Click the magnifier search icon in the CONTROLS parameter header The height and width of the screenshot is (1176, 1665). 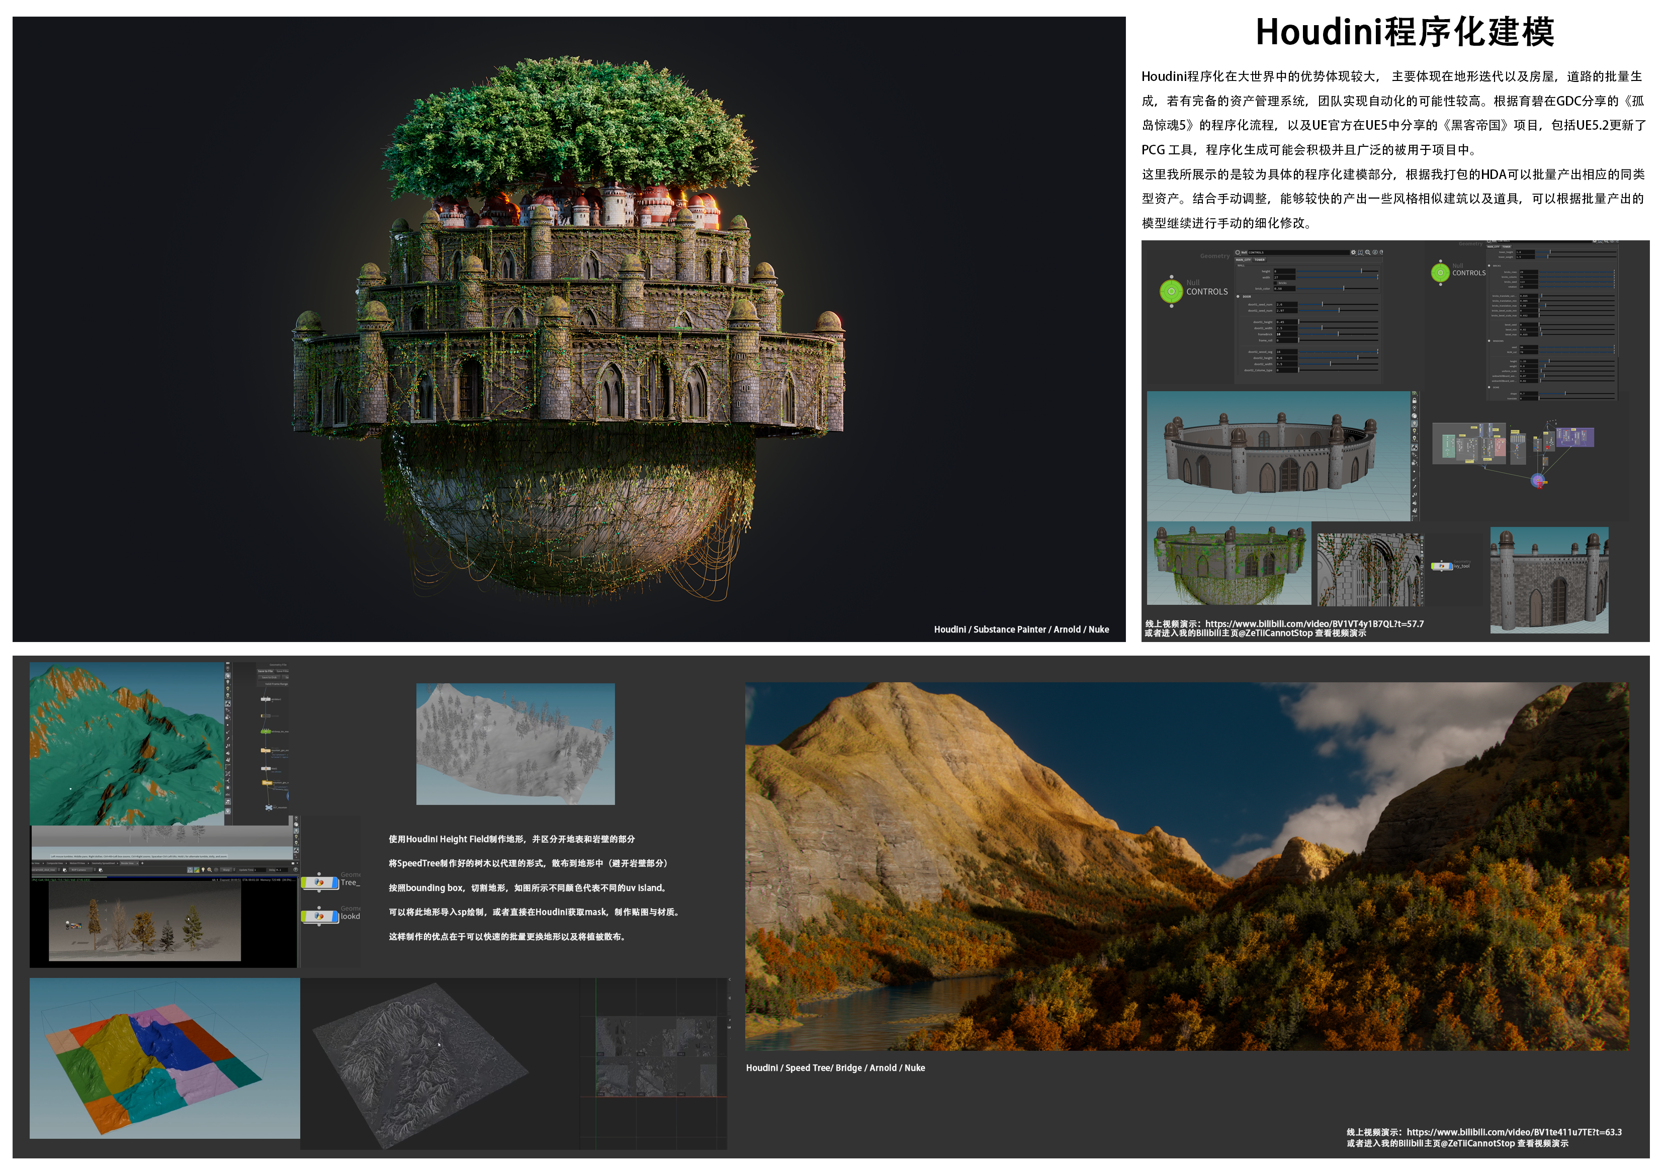pyautogui.click(x=1368, y=252)
